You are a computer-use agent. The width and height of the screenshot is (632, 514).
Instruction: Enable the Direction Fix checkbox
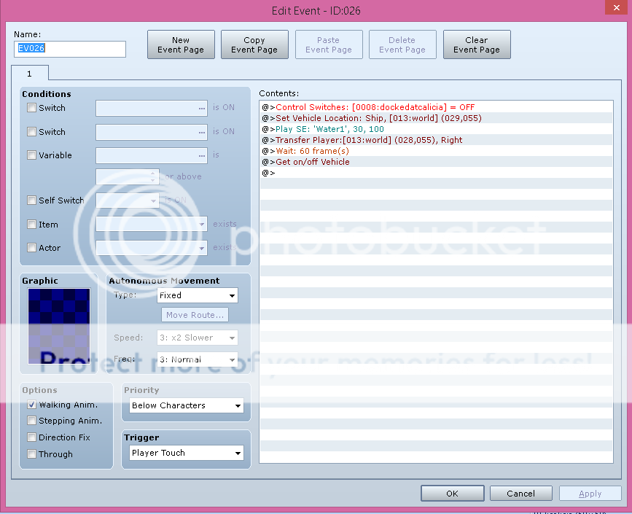tap(31, 437)
